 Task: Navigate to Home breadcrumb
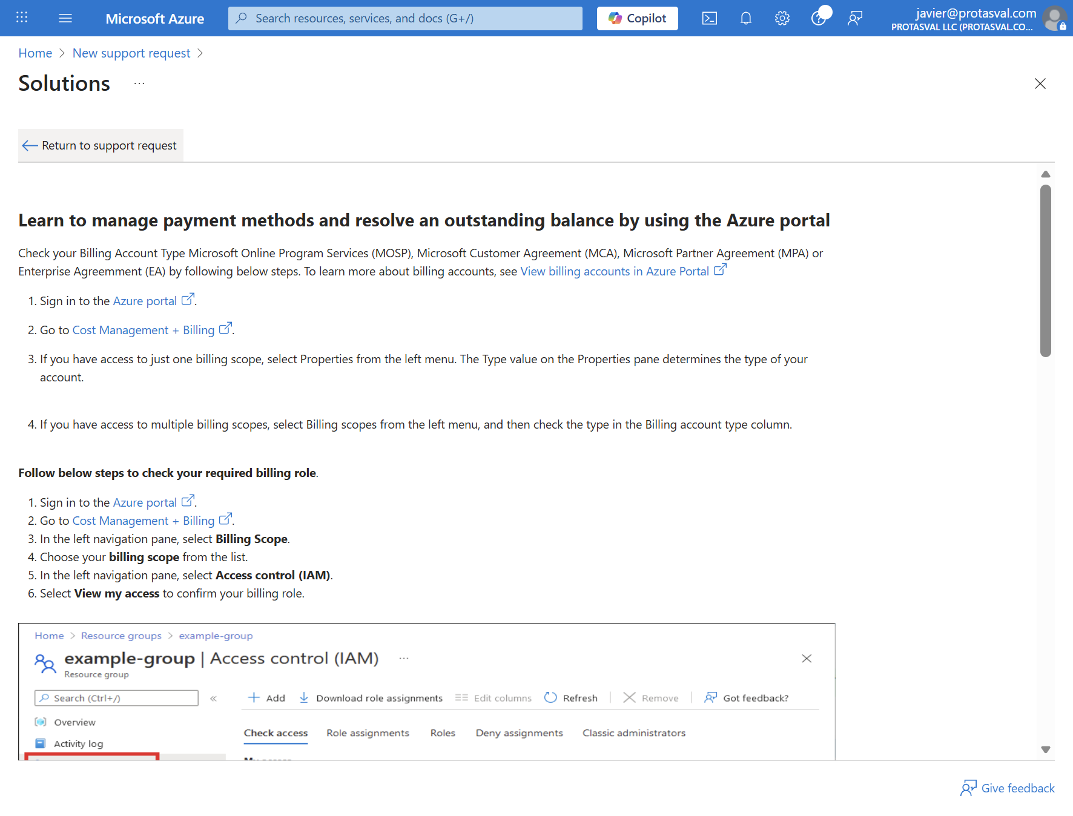[35, 53]
